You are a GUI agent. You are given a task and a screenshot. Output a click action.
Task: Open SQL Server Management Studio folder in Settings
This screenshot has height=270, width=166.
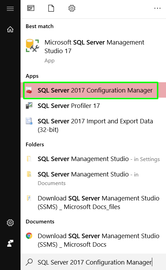click(x=93, y=159)
